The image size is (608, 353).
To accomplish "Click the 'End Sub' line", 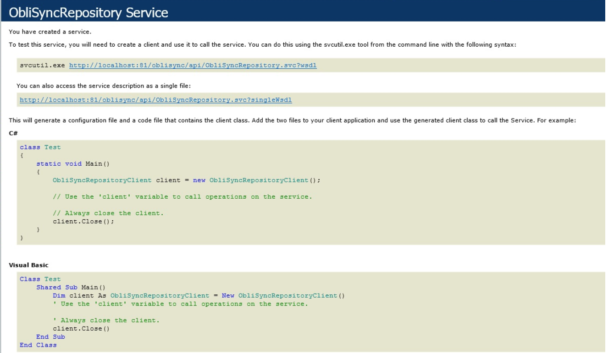I will click(x=50, y=337).
